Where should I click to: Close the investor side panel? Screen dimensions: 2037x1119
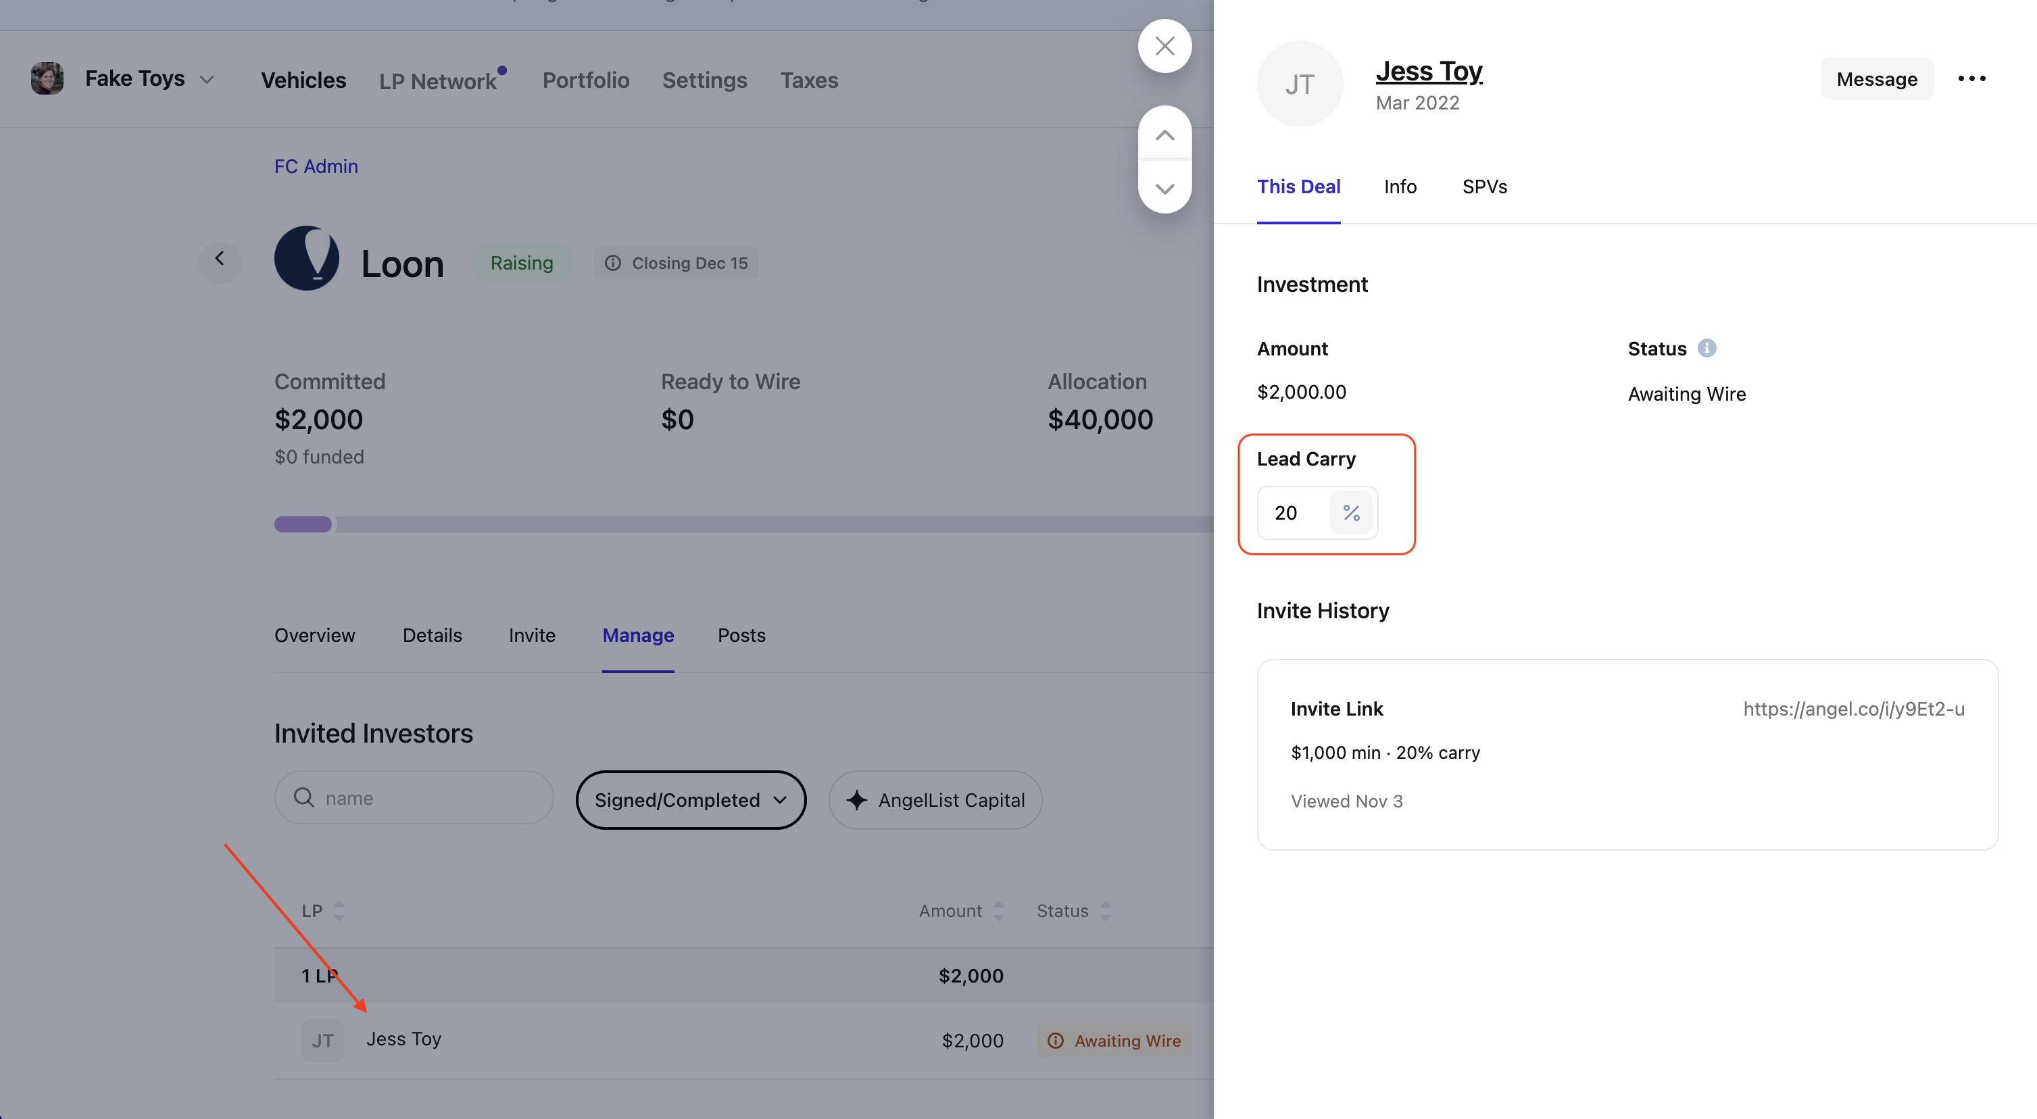1164,46
